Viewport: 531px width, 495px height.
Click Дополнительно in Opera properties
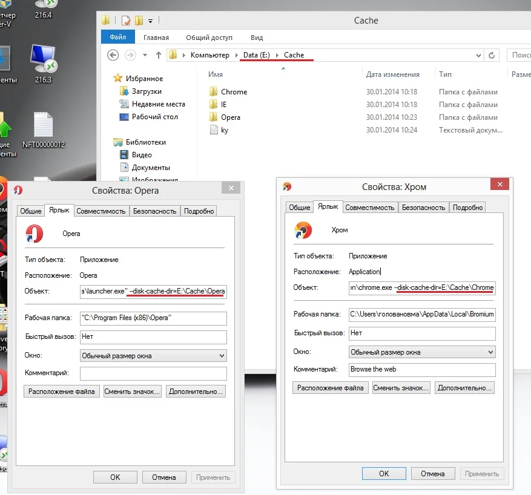(x=196, y=392)
